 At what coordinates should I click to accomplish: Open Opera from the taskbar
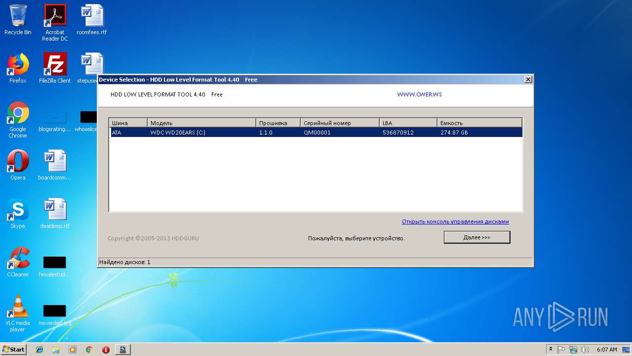click(106, 350)
